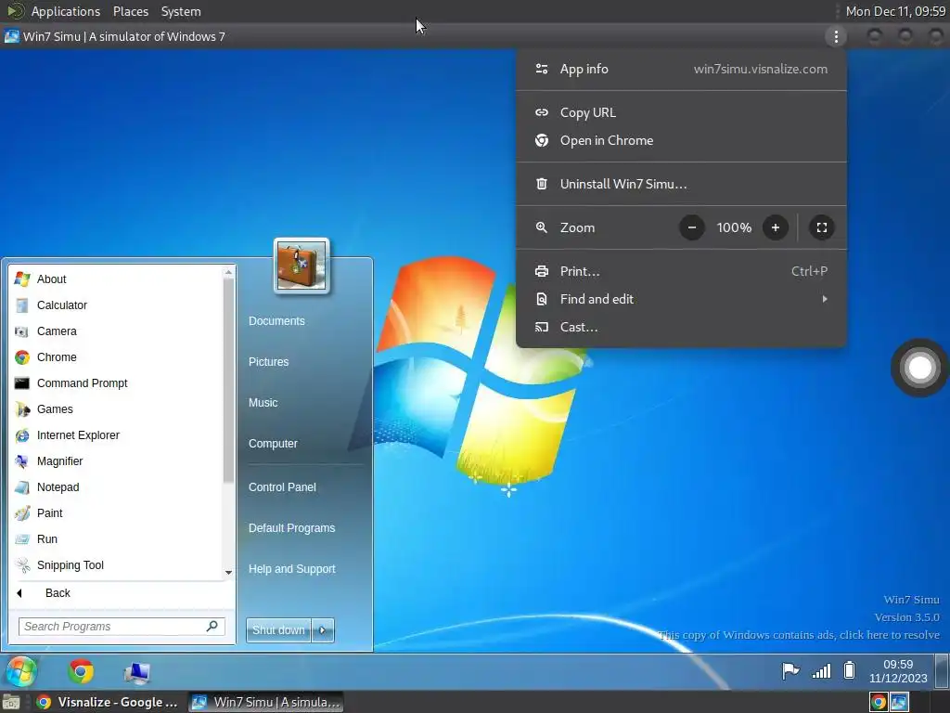Click the Chrome icon in Start menu list
The height and width of the screenshot is (713, 950).
(22, 357)
